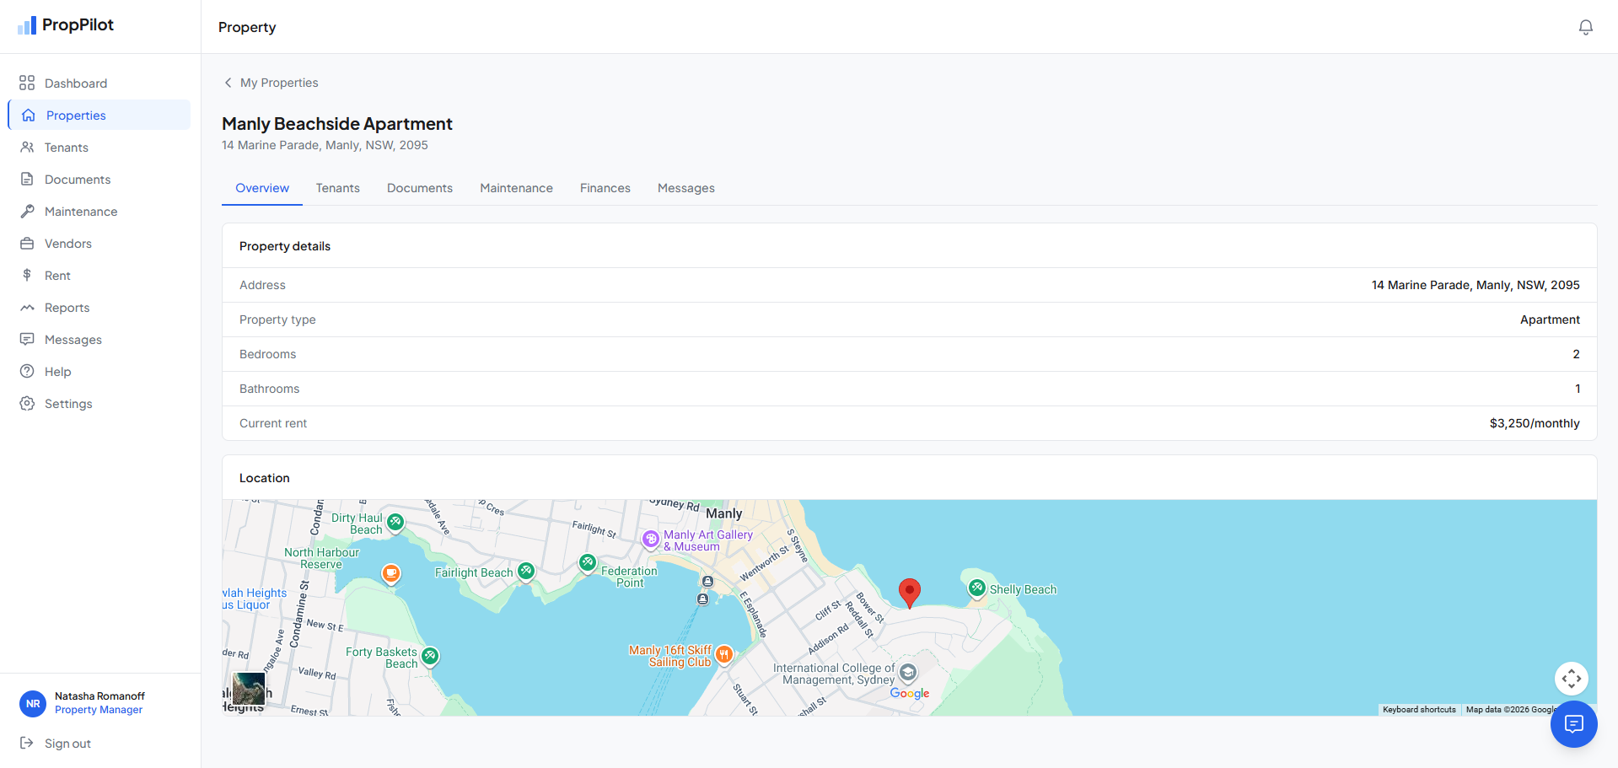The image size is (1618, 768).
Task: Click Natasha Romanoff user name
Action: click(99, 696)
